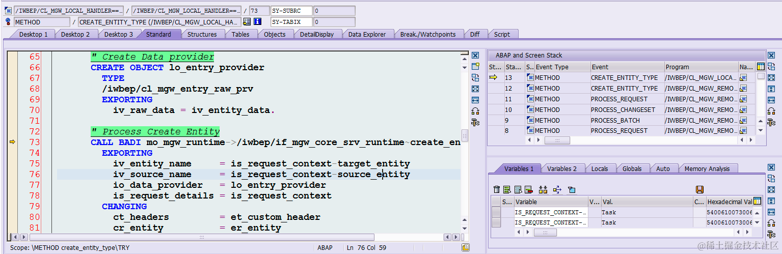The height and width of the screenshot is (254, 782).
Task: Open the column chooser in the stack table
Action: (x=761, y=67)
